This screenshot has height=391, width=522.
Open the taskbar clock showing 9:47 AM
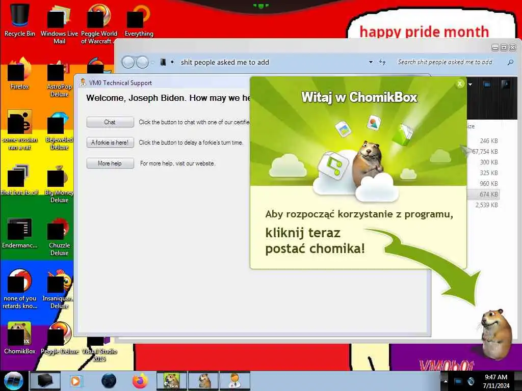496,381
